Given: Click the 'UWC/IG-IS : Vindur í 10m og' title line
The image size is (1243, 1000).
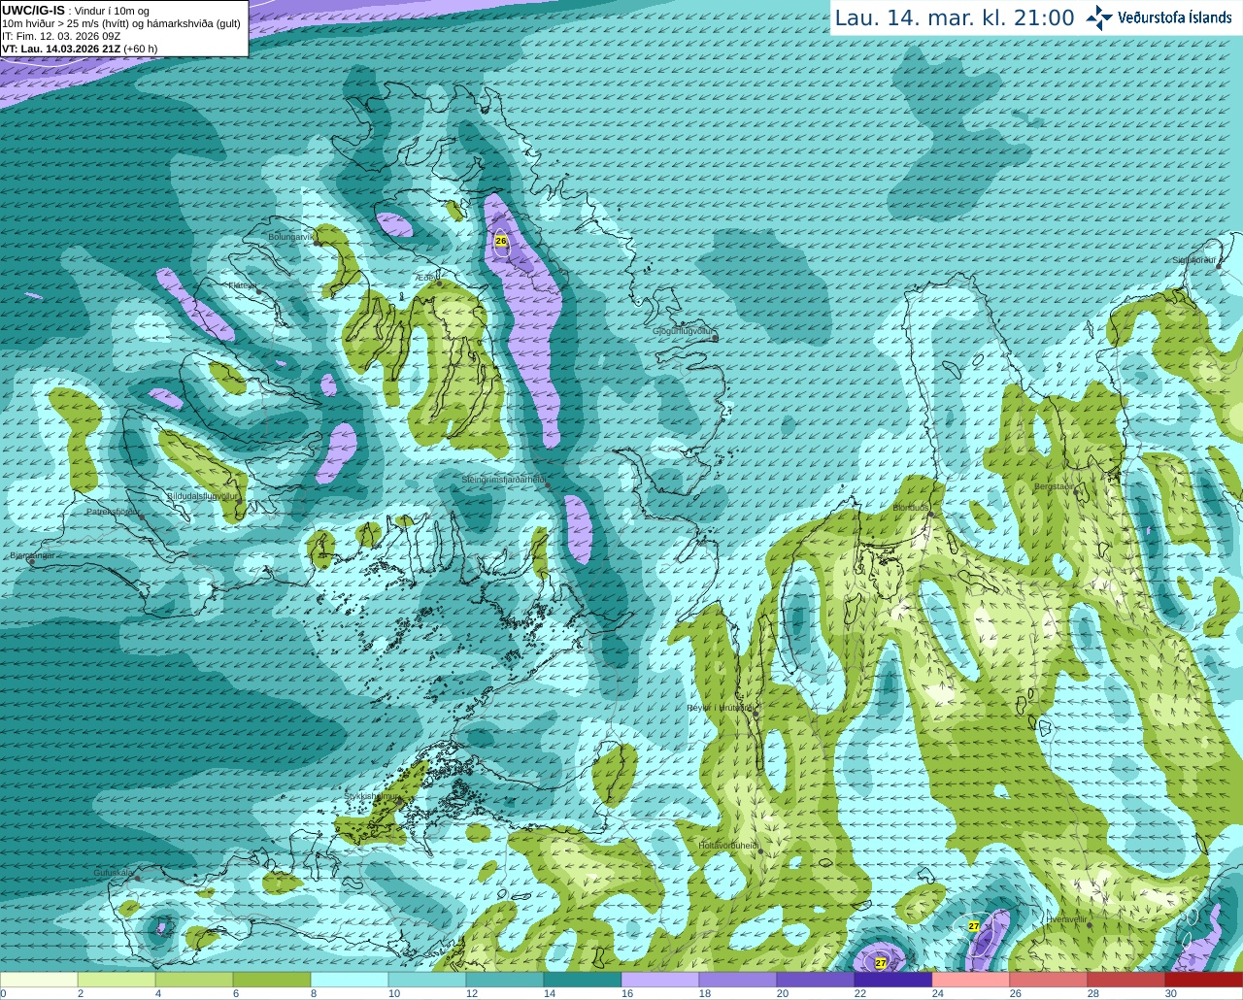Looking at the screenshot, I should [76, 11].
